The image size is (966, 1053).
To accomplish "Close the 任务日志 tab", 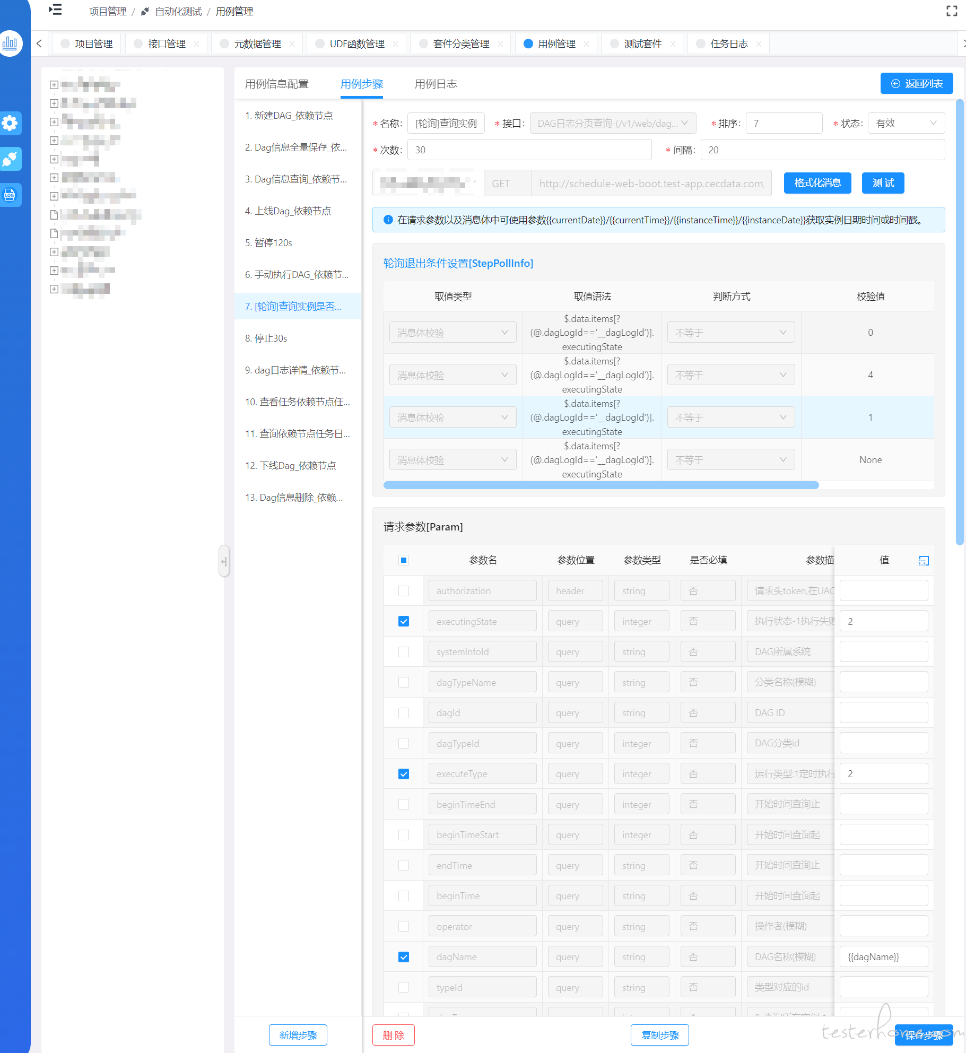I will [x=759, y=43].
